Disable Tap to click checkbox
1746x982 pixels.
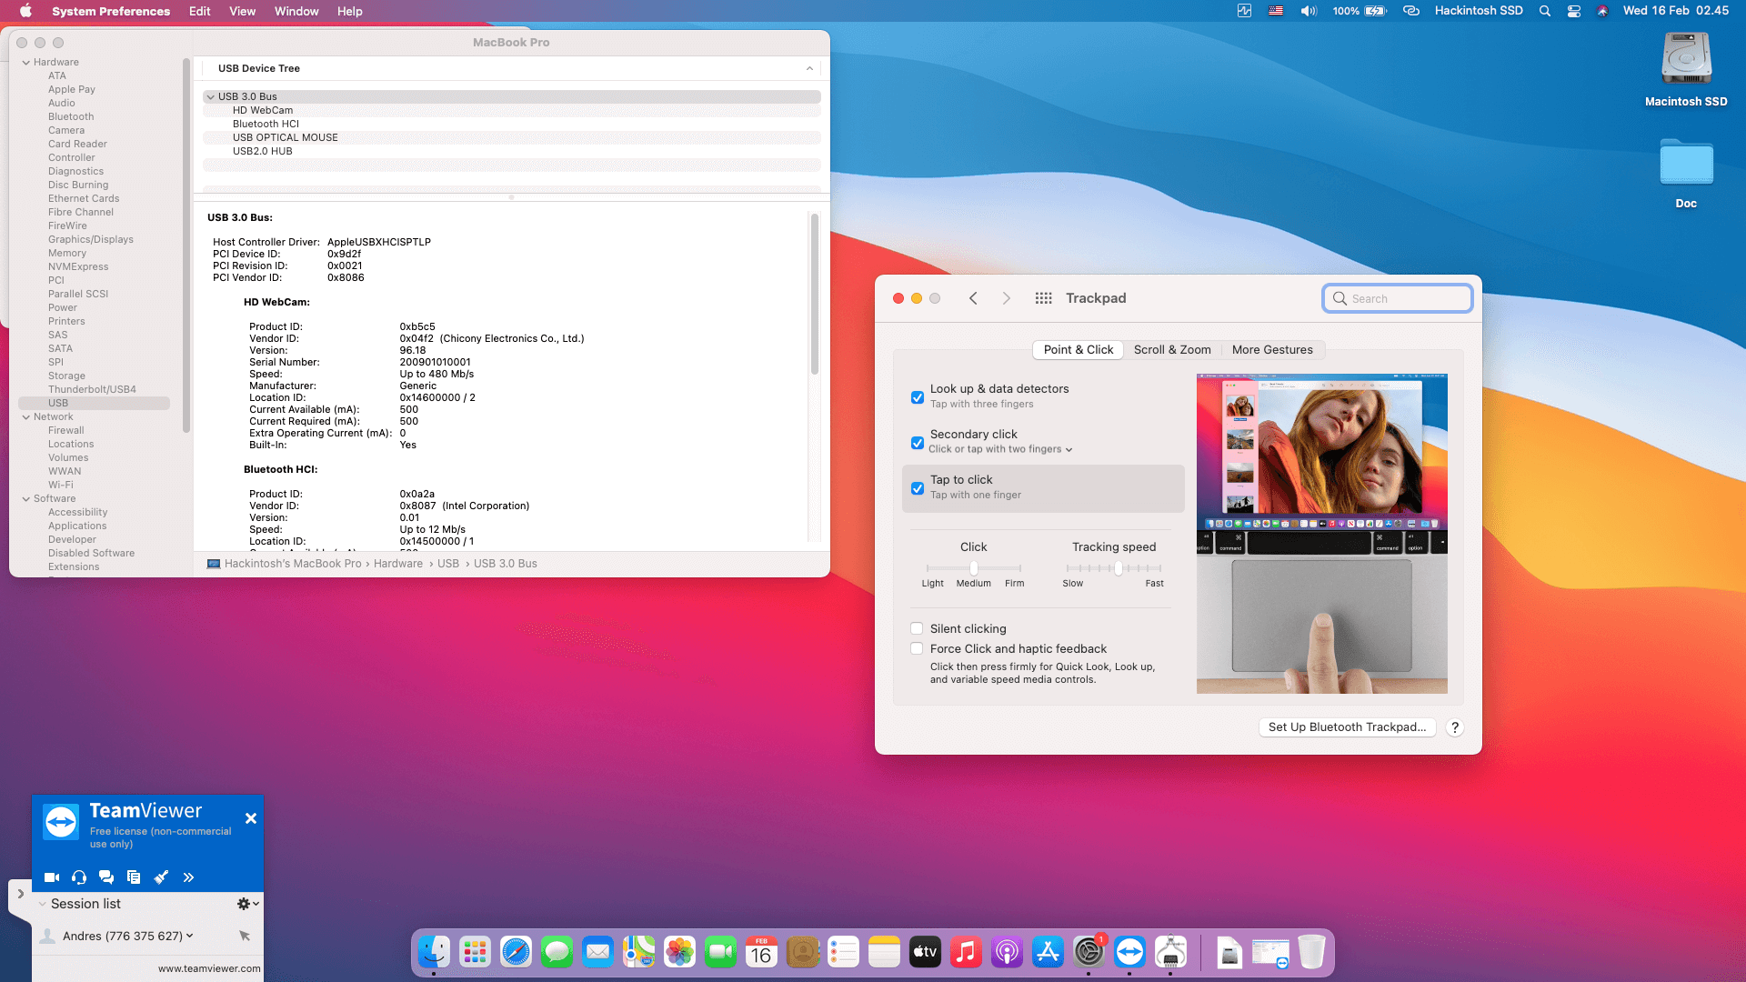tap(918, 488)
